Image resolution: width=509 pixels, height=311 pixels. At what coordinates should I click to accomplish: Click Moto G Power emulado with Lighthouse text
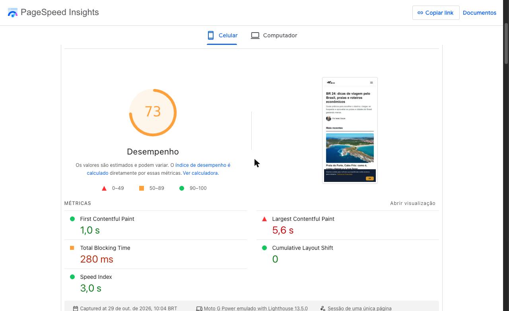256,308
